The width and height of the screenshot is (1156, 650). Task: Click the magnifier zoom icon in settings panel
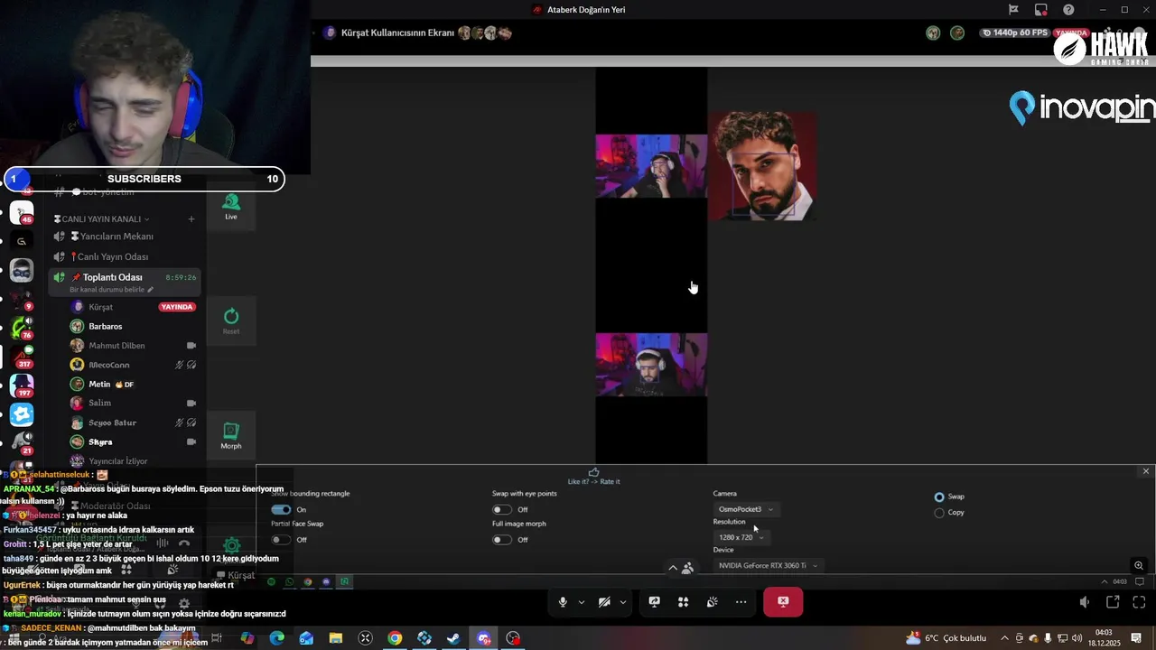click(1139, 565)
